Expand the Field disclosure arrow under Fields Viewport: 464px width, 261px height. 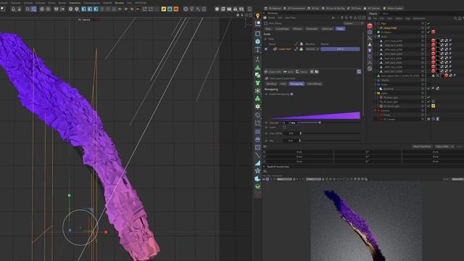tap(265, 39)
